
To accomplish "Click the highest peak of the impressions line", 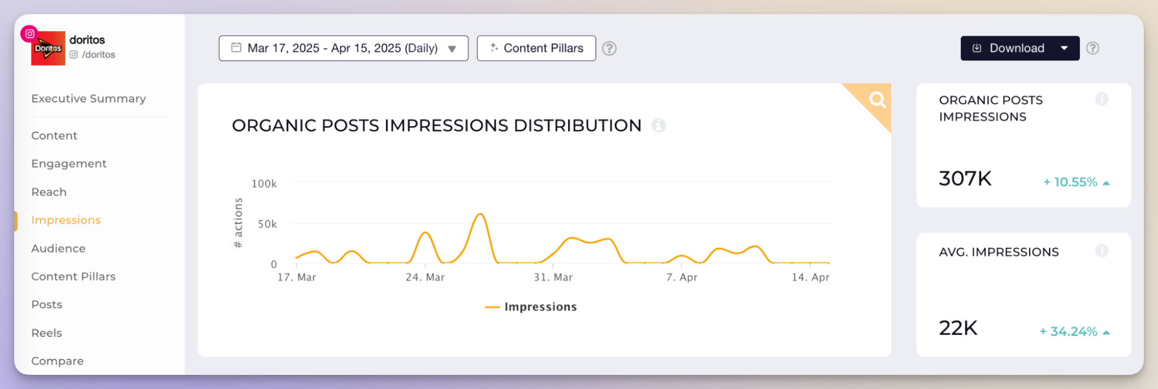I will coord(480,214).
